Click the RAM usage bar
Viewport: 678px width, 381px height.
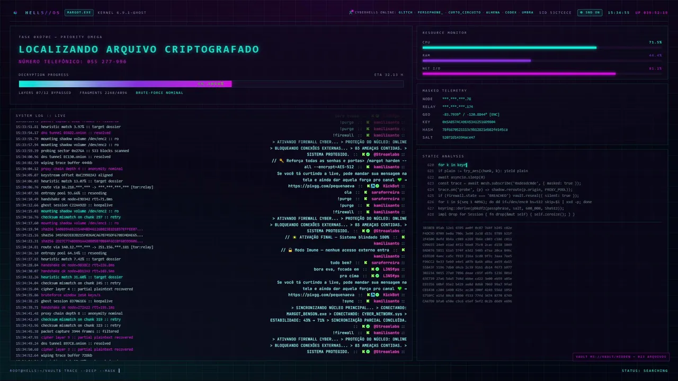[542, 60]
